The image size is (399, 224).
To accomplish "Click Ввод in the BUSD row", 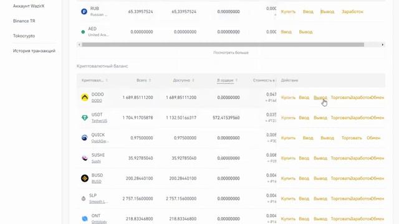I will [x=304, y=179].
